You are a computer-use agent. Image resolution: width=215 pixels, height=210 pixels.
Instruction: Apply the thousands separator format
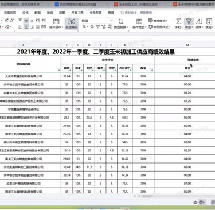point(98,26)
